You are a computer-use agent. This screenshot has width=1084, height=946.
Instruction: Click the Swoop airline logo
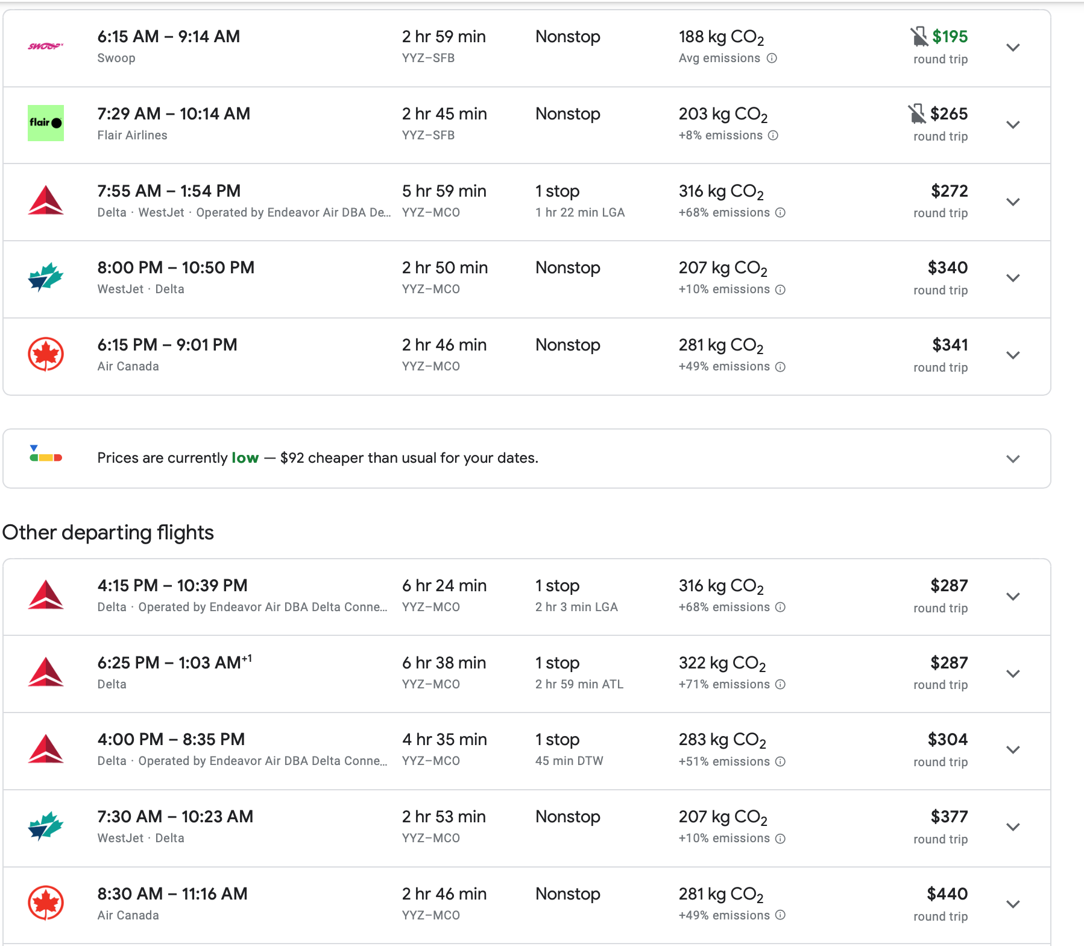point(46,46)
